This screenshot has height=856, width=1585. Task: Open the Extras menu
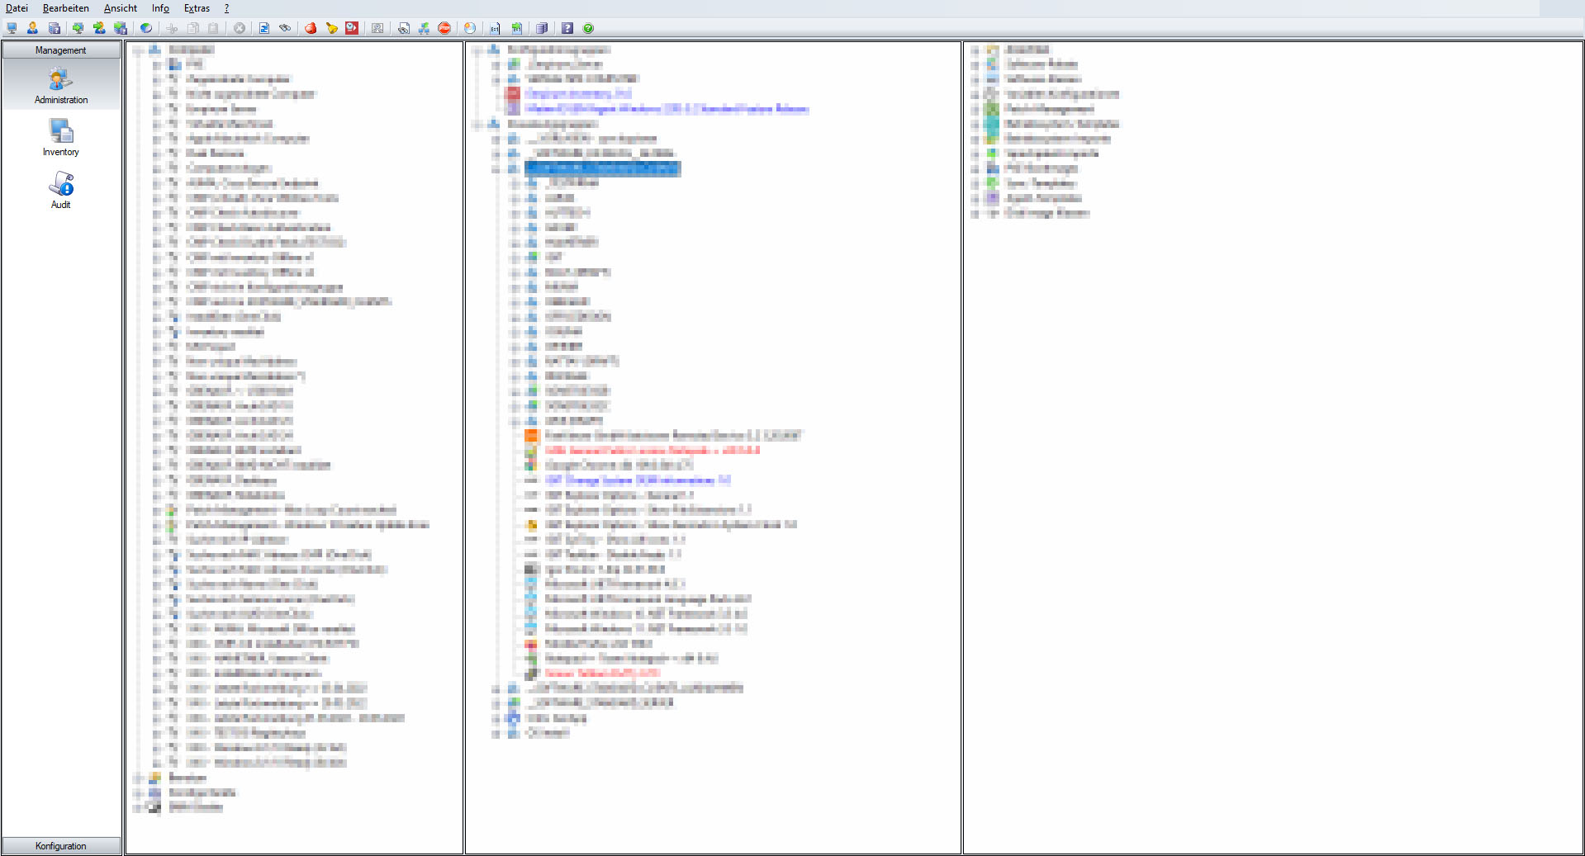(197, 8)
